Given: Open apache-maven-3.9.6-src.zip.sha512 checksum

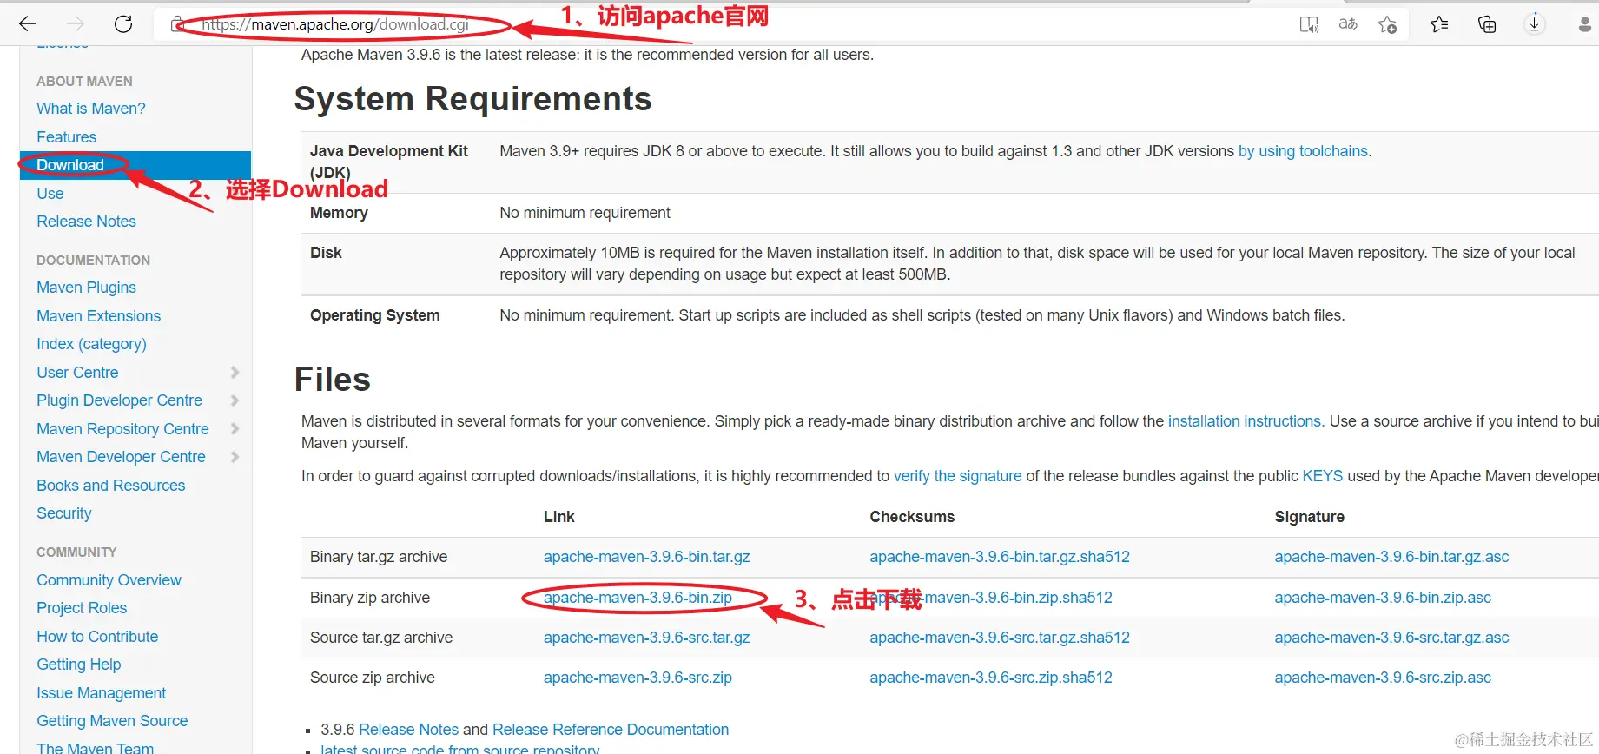Looking at the screenshot, I should click(991, 678).
